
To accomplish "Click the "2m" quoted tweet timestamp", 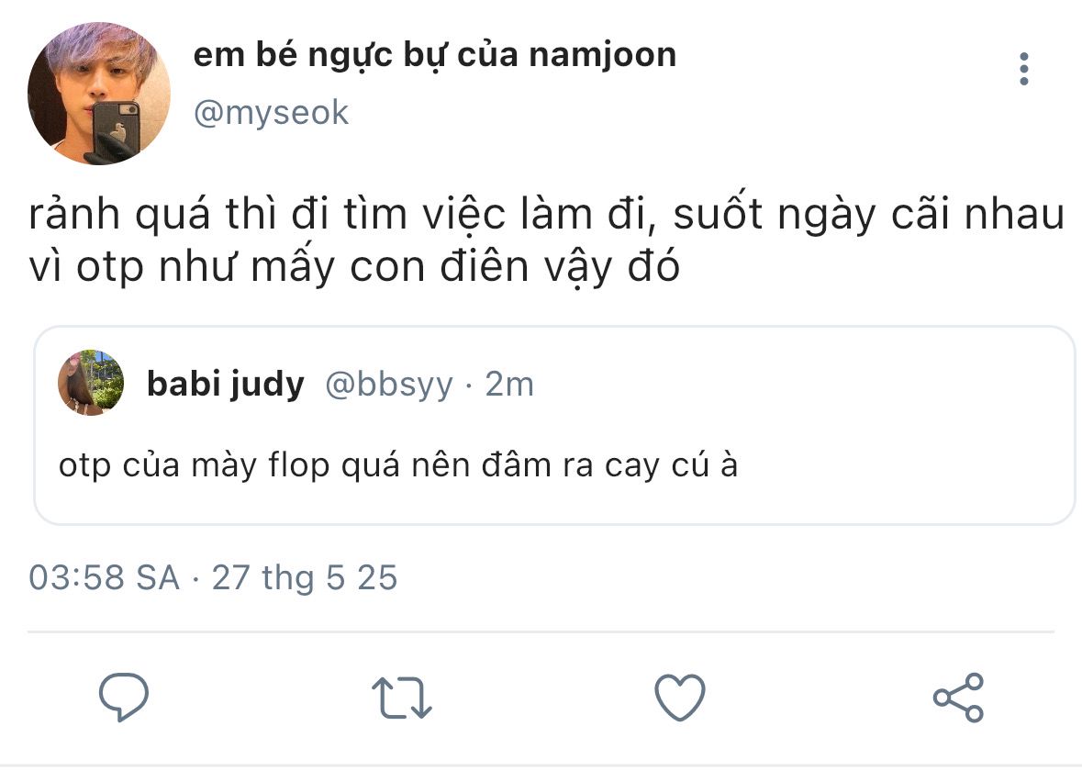I will pos(509,385).
